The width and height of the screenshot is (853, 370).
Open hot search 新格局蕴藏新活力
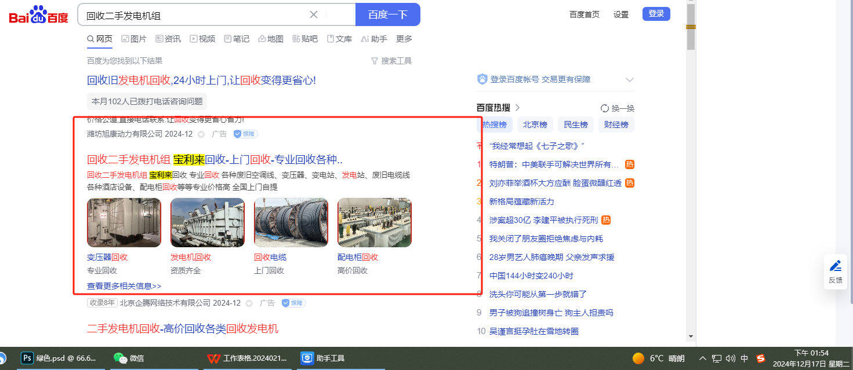point(522,202)
